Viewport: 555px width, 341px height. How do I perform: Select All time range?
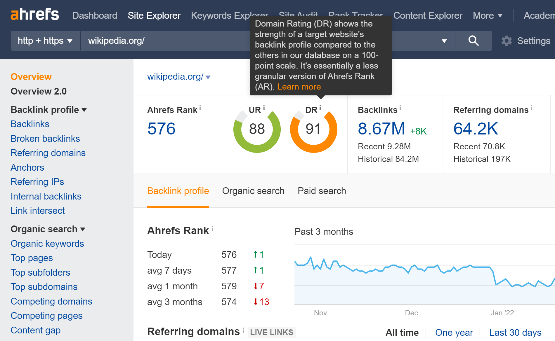tap(402, 333)
